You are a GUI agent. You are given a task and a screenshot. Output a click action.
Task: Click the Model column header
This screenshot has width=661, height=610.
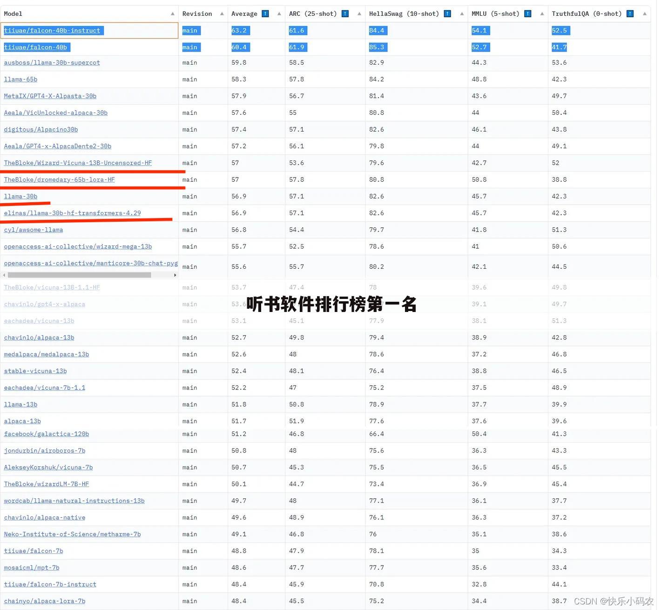[13, 13]
